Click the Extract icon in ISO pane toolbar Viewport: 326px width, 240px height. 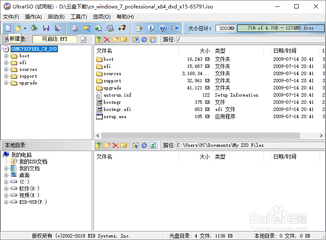click(136, 39)
